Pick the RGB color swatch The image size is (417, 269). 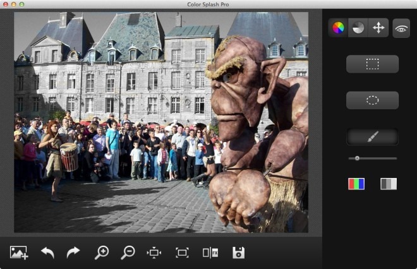(356, 184)
